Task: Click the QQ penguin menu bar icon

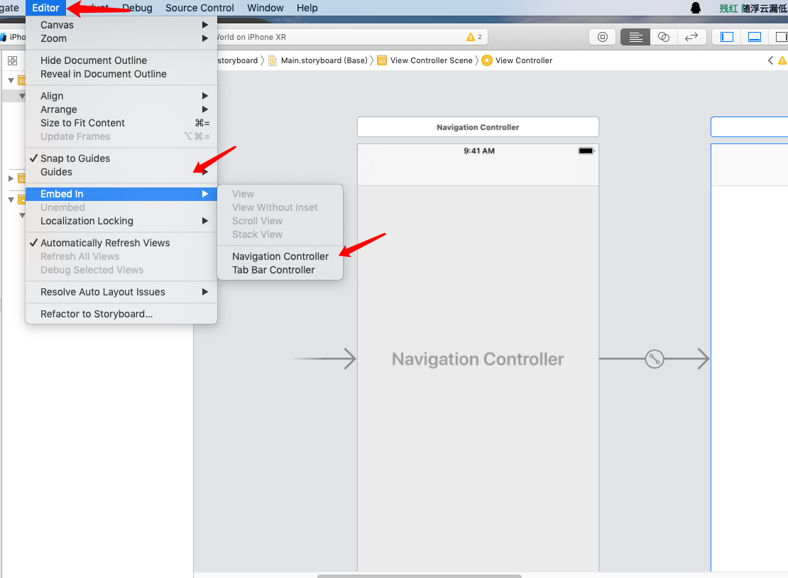Action: tap(696, 8)
